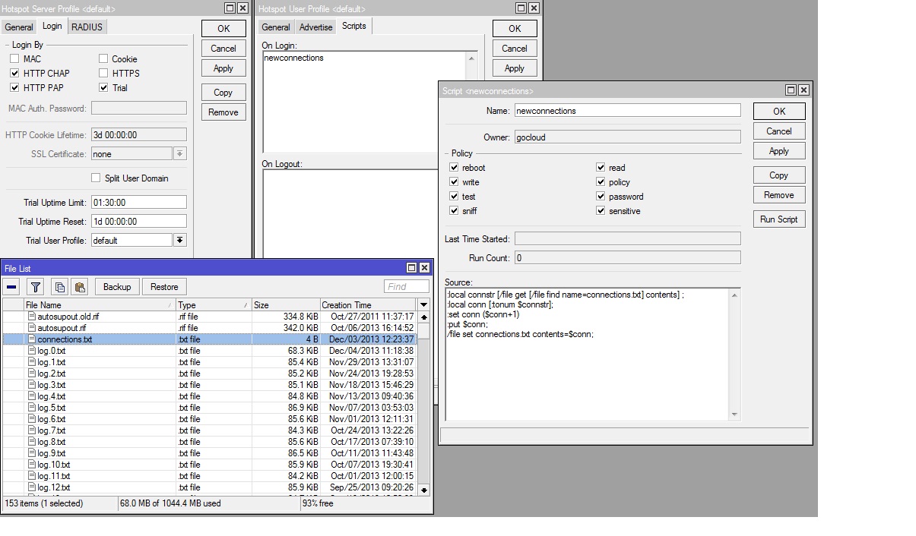Click the Backup button in File List
The image size is (916, 536).
click(117, 287)
